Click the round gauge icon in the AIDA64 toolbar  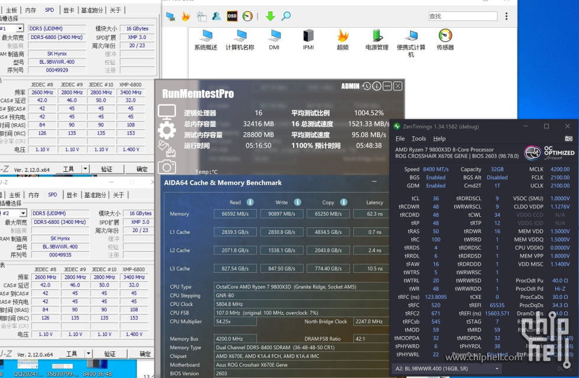tap(248, 17)
